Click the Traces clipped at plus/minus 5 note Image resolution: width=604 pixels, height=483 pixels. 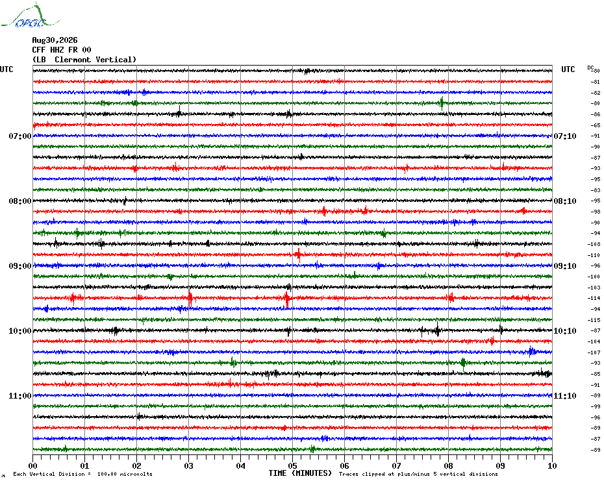pyautogui.click(x=418, y=474)
